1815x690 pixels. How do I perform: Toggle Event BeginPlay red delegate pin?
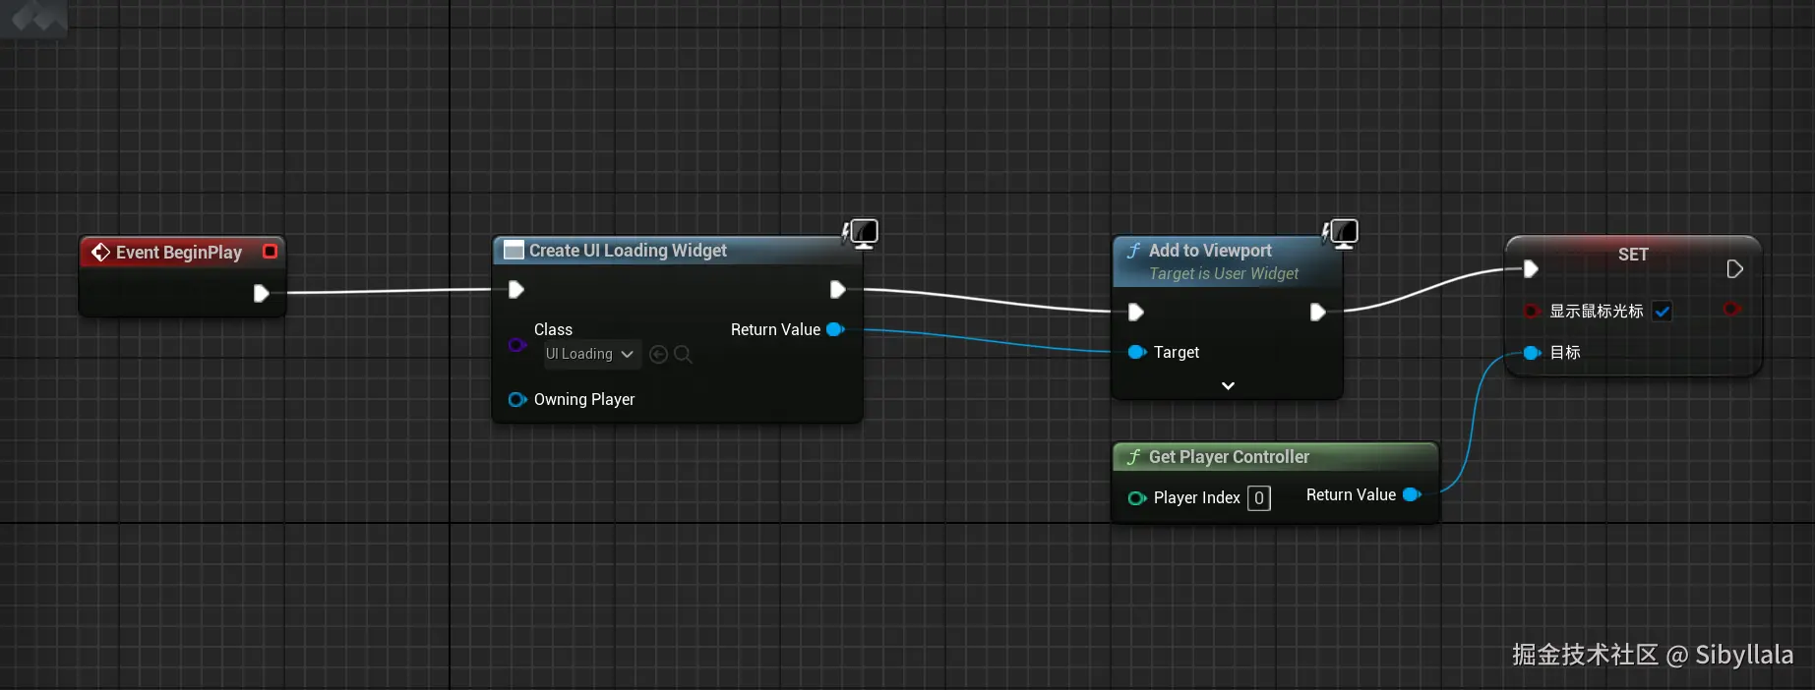pos(270,252)
